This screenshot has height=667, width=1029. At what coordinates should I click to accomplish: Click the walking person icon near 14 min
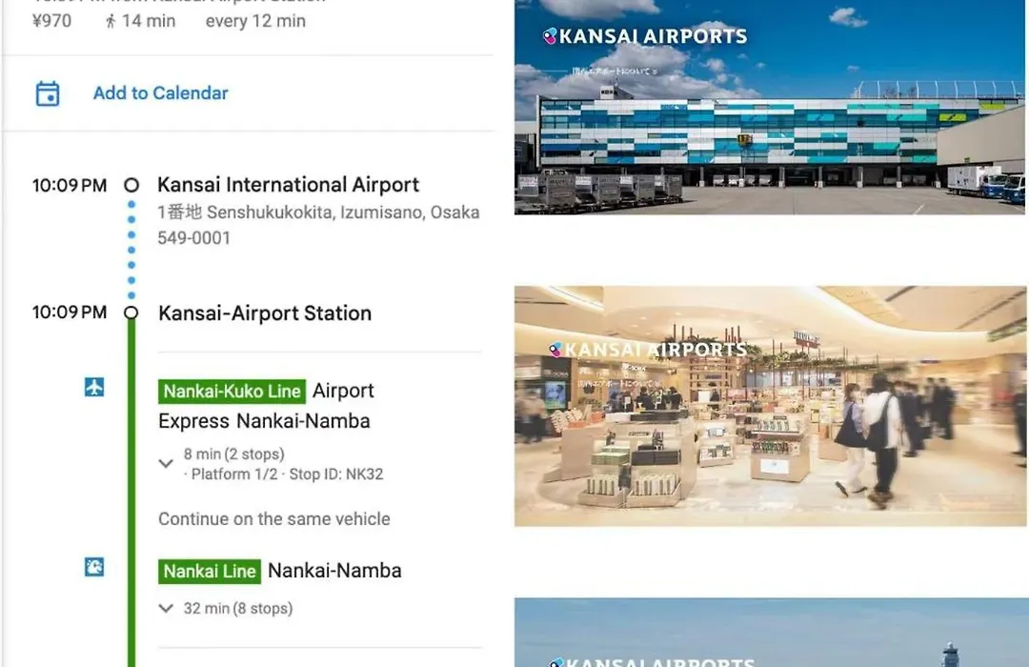click(x=111, y=22)
